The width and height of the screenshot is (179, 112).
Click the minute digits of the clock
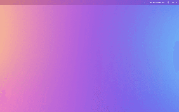click(175, 3)
